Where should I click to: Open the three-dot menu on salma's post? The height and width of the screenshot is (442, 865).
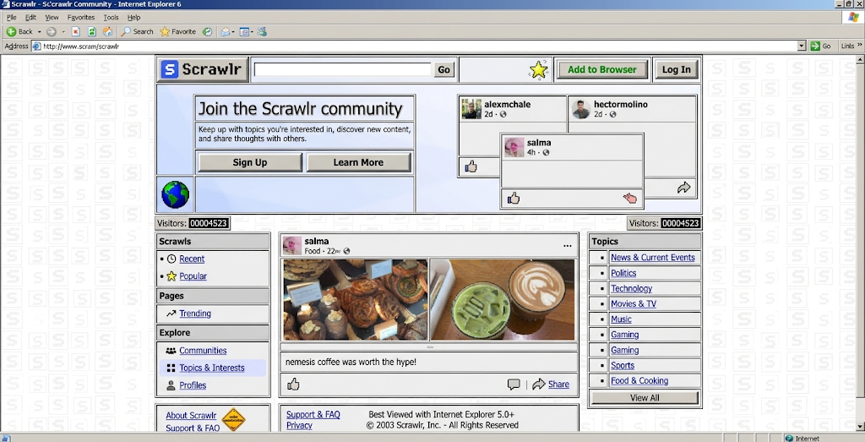(568, 246)
